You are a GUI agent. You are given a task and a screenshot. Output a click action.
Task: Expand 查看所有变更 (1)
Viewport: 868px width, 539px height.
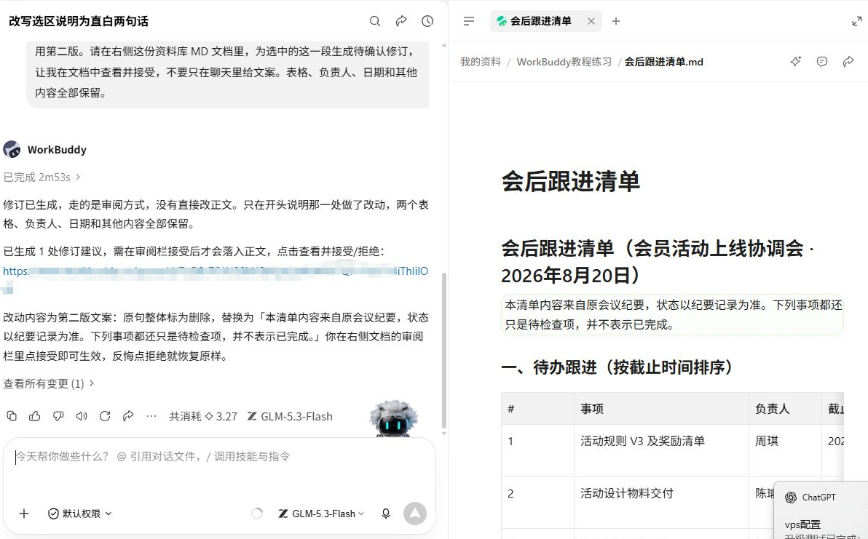point(49,383)
